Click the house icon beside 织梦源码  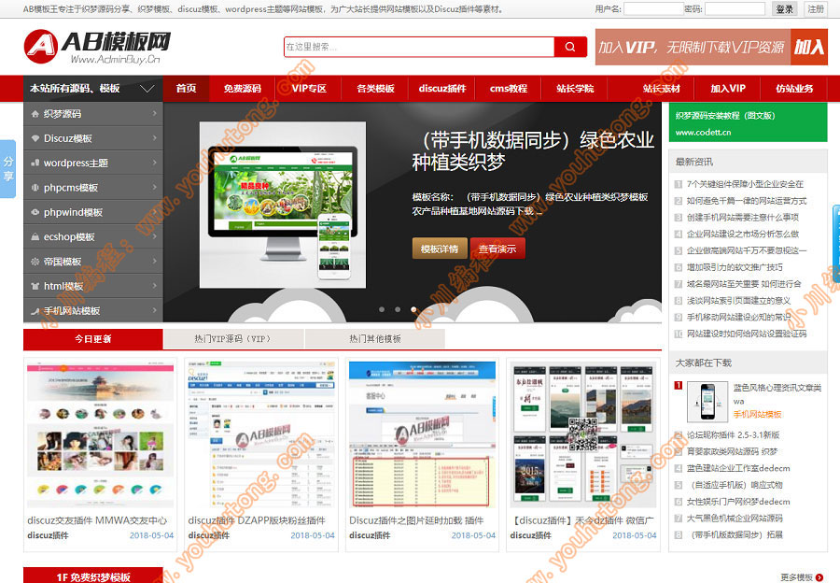point(35,114)
